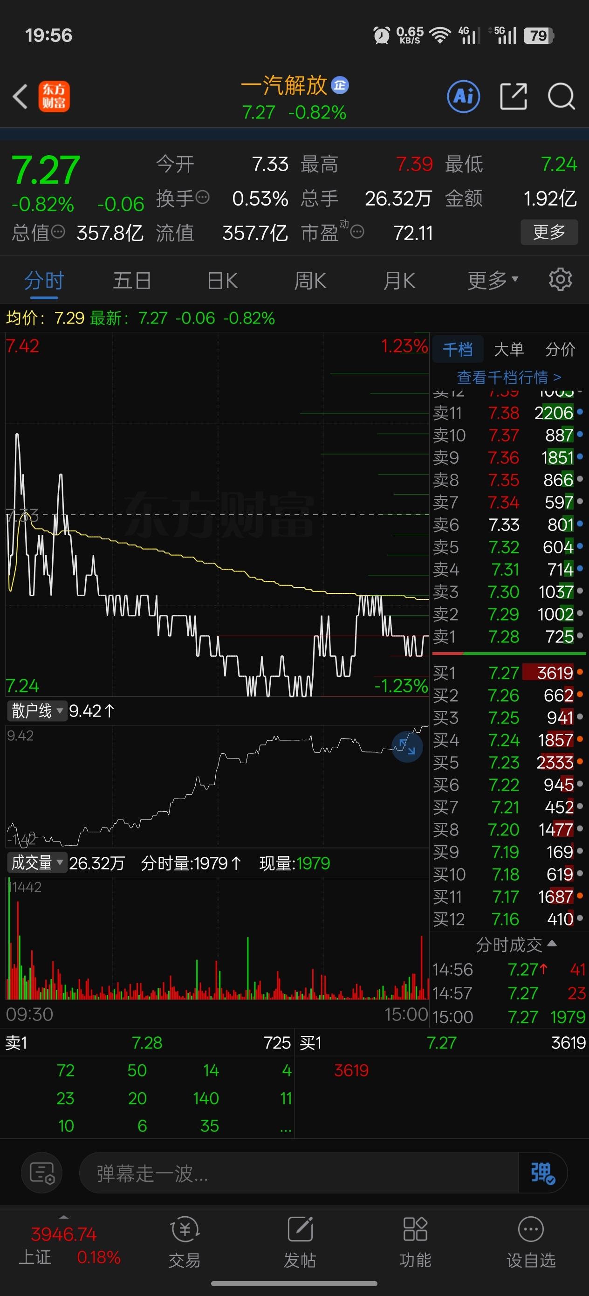This screenshot has height=1296, width=589.
Task: Open the 成交量 indicator dropdown
Action: pyautogui.click(x=36, y=863)
